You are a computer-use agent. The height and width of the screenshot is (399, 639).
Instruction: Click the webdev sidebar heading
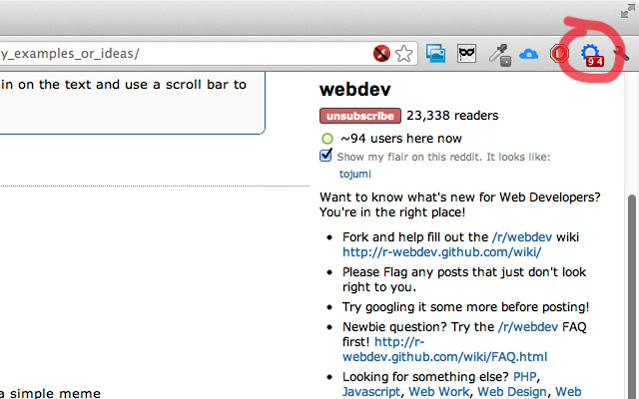(x=355, y=89)
